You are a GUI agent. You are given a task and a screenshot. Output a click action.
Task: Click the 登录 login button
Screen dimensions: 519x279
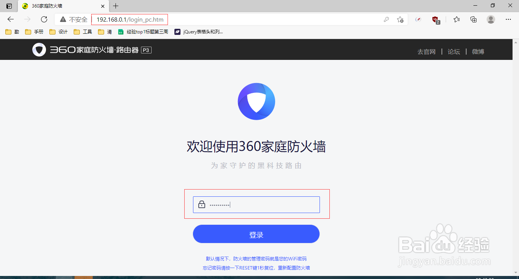coord(256,234)
